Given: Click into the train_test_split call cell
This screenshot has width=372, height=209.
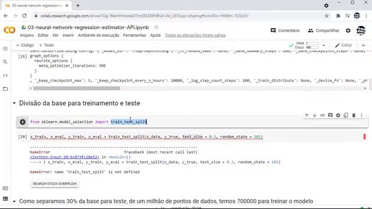Looking at the screenshot, I should (146, 137).
